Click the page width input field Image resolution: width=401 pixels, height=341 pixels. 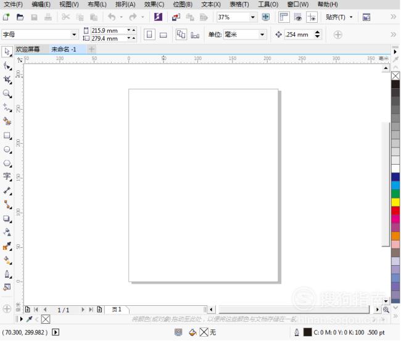tap(109, 30)
